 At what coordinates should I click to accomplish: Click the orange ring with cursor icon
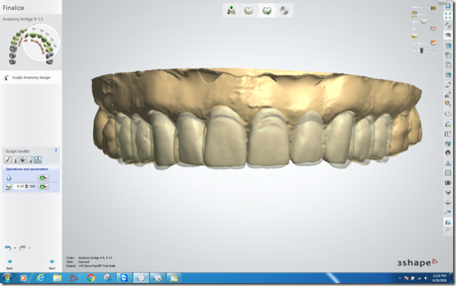pos(448,104)
